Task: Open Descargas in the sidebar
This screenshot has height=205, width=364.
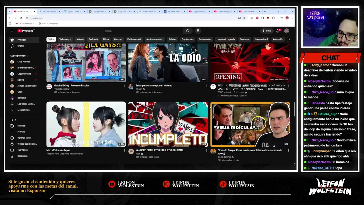Action: (x=23, y=156)
